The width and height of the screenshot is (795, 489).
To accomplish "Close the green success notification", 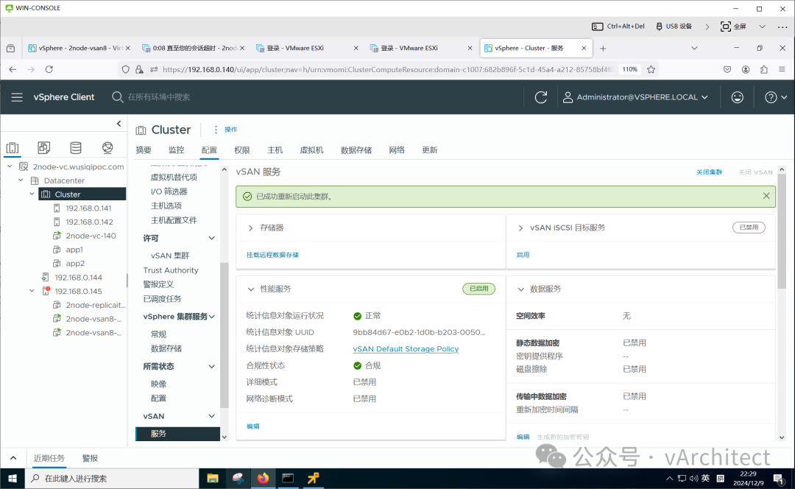I will coord(766,196).
